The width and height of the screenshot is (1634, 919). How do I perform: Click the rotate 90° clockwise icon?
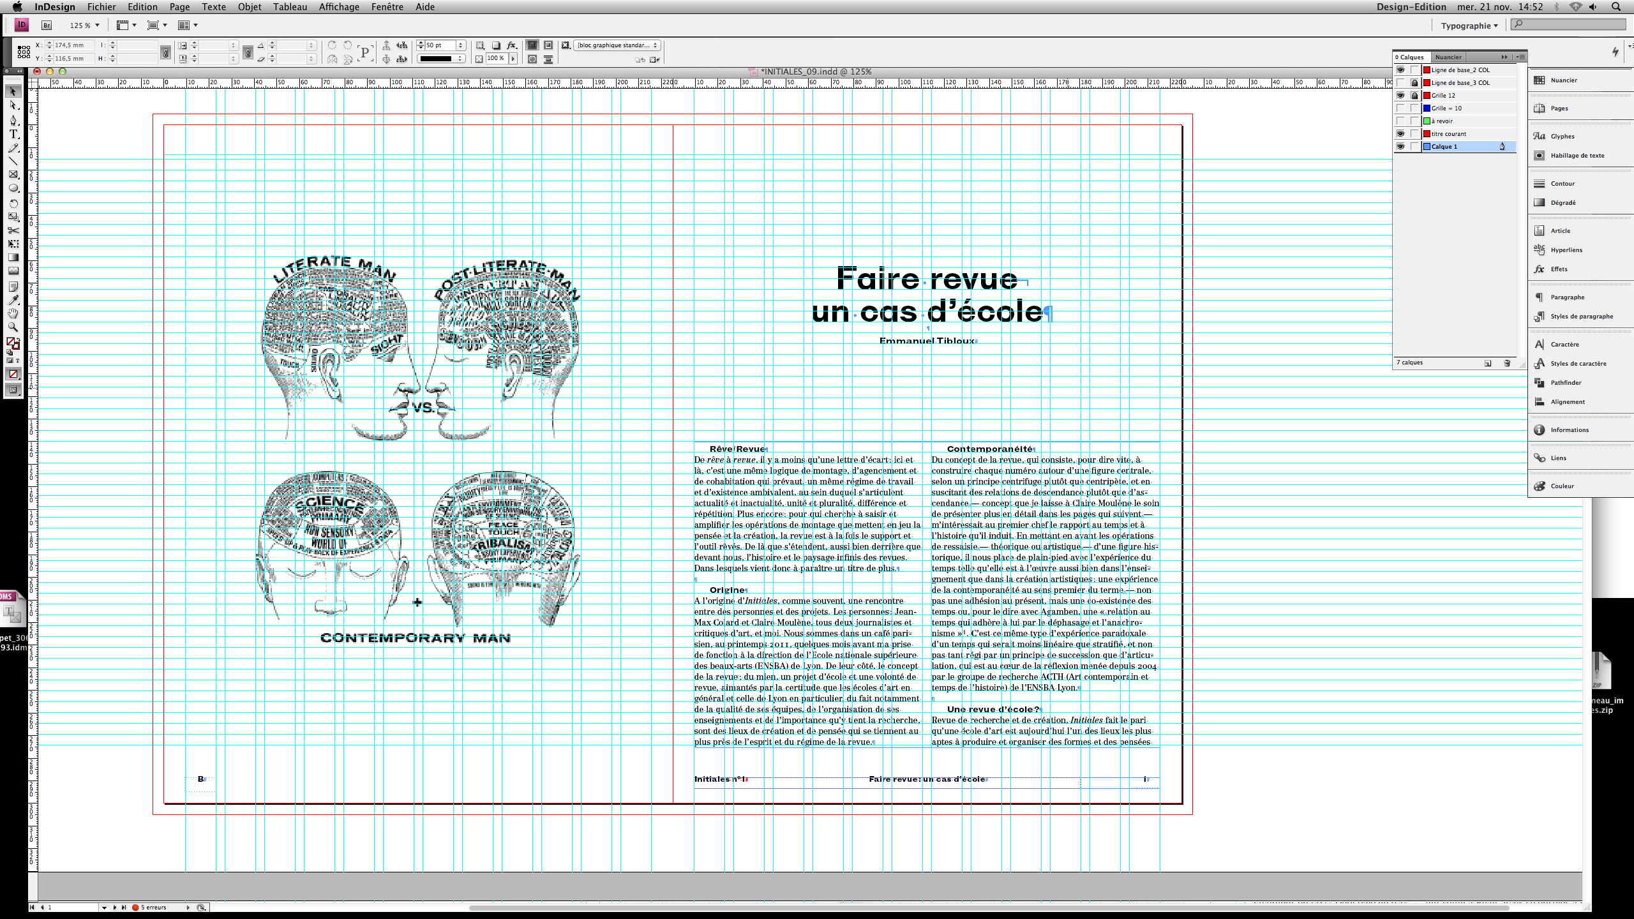click(332, 45)
